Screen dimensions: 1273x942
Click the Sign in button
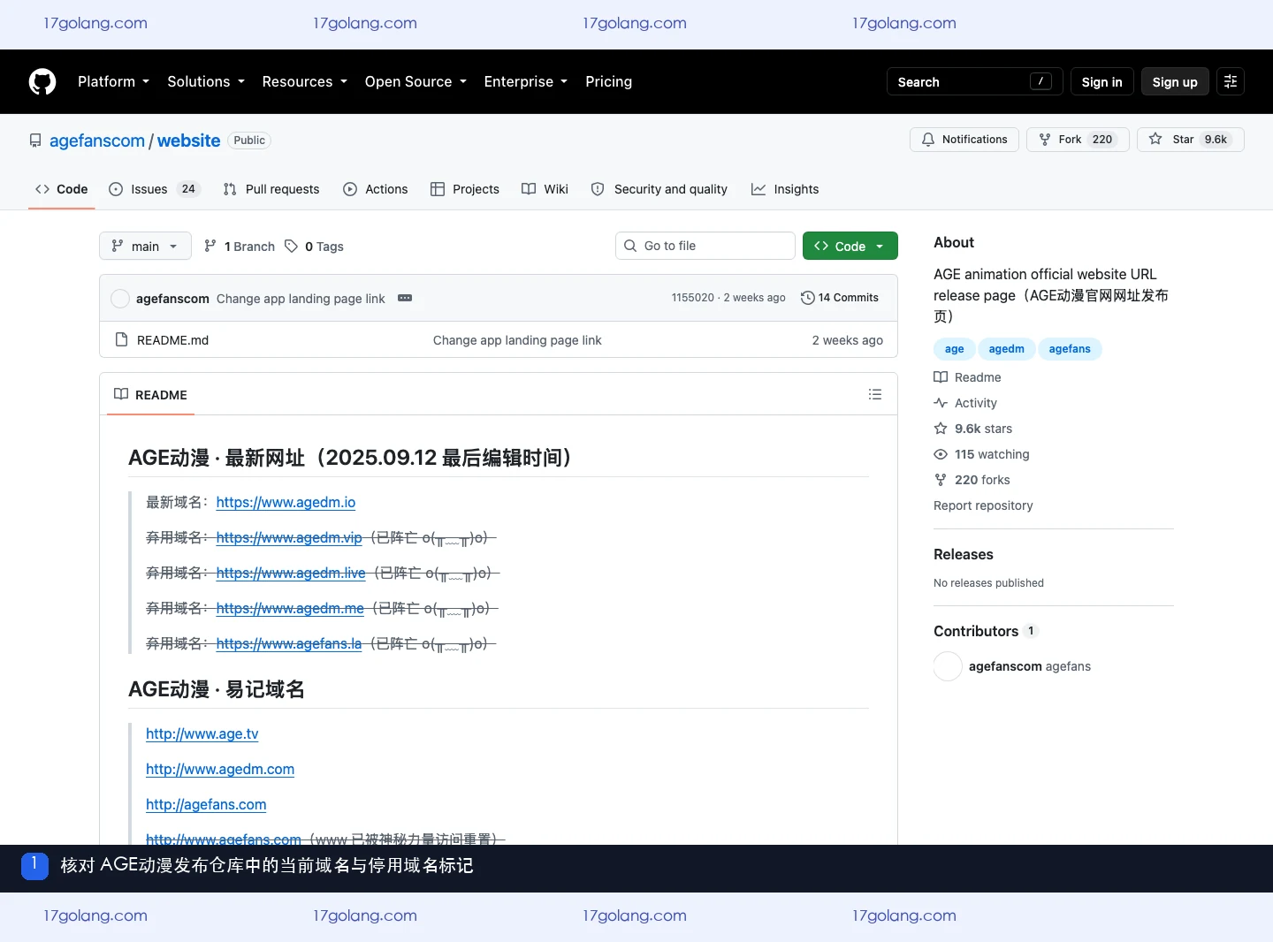[x=1102, y=81]
